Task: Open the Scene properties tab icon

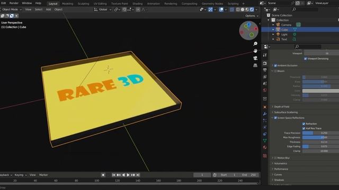Action: point(265,83)
